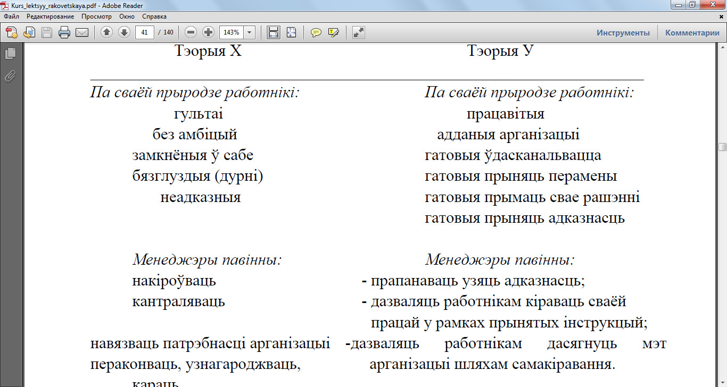727x387 pixels.
Task: Click the text гатовыя ўдасканальвацца
Action: coord(513,156)
